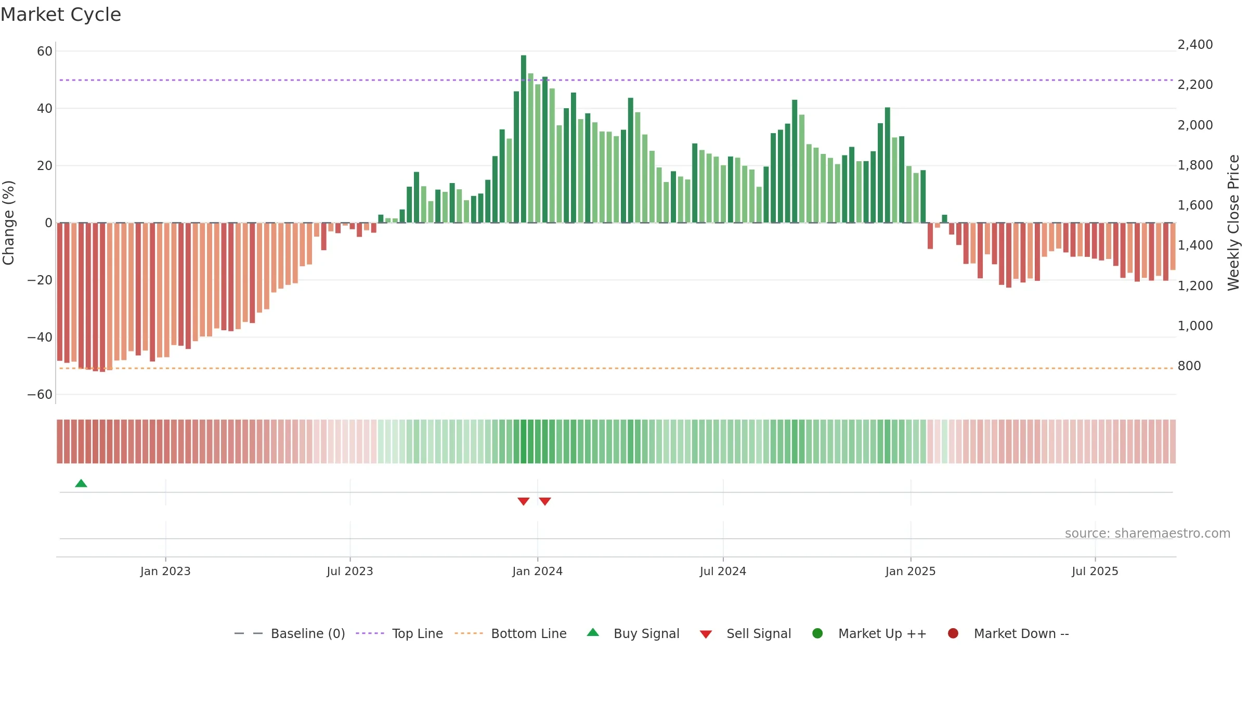The height and width of the screenshot is (702, 1248).
Task: Click the Jul 2023 axis label
Action: coord(350,571)
